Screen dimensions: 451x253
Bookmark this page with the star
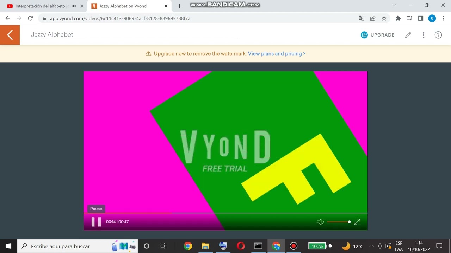384,18
